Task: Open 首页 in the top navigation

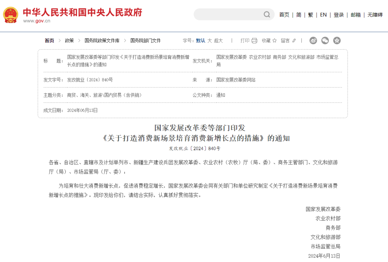Action: [284, 15]
